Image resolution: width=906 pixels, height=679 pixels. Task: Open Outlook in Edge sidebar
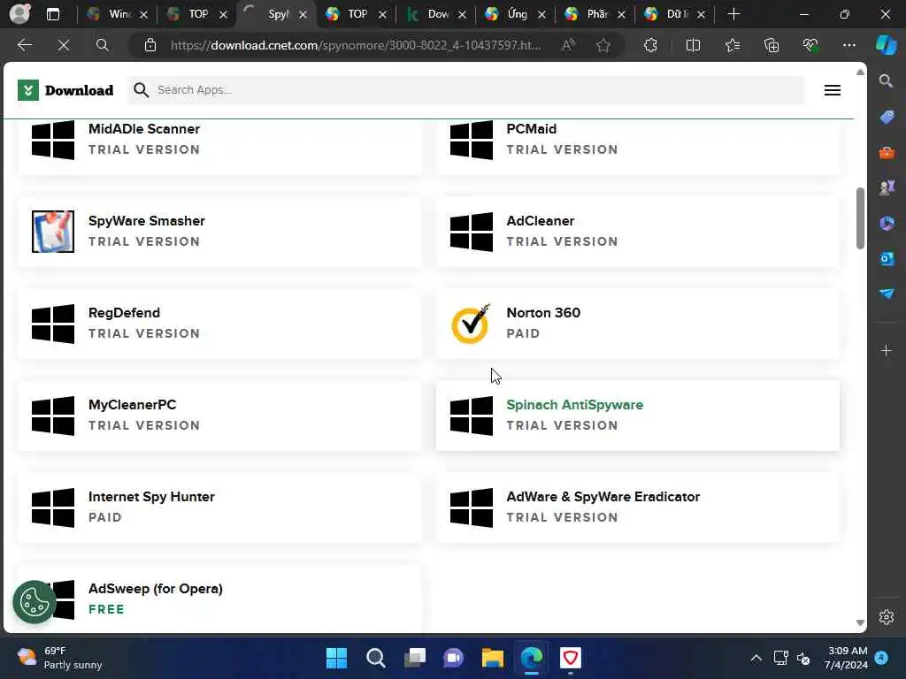(x=887, y=259)
